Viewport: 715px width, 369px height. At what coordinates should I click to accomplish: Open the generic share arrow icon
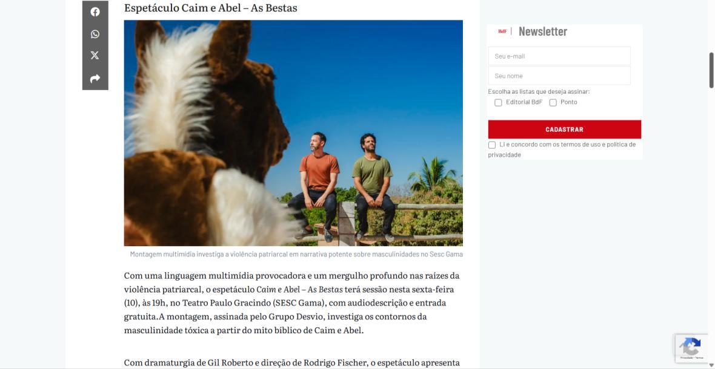[95, 79]
